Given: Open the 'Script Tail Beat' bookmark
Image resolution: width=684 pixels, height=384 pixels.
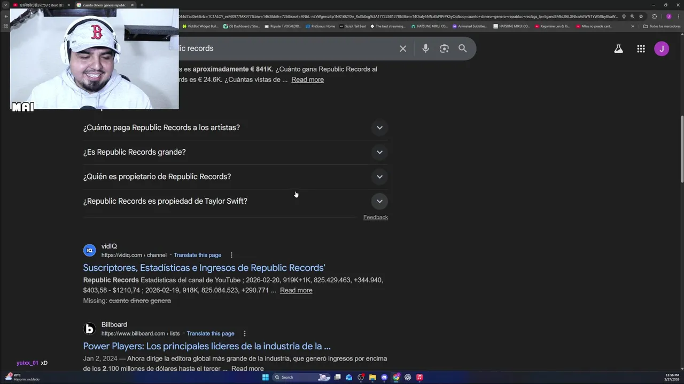Looking at the screenshot, I should coord(353,26).
